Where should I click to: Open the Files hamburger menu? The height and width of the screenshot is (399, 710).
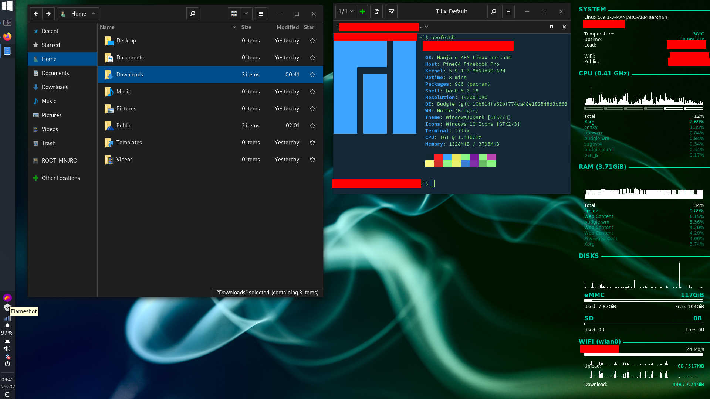coord(261,14)
